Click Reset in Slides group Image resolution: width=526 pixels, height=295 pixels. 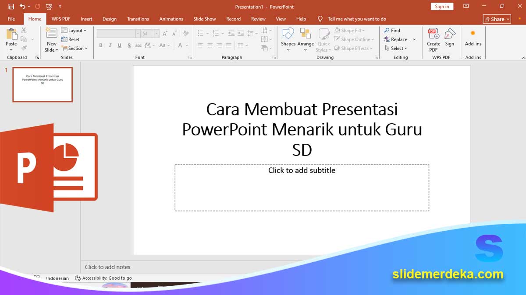pos(70,39)
